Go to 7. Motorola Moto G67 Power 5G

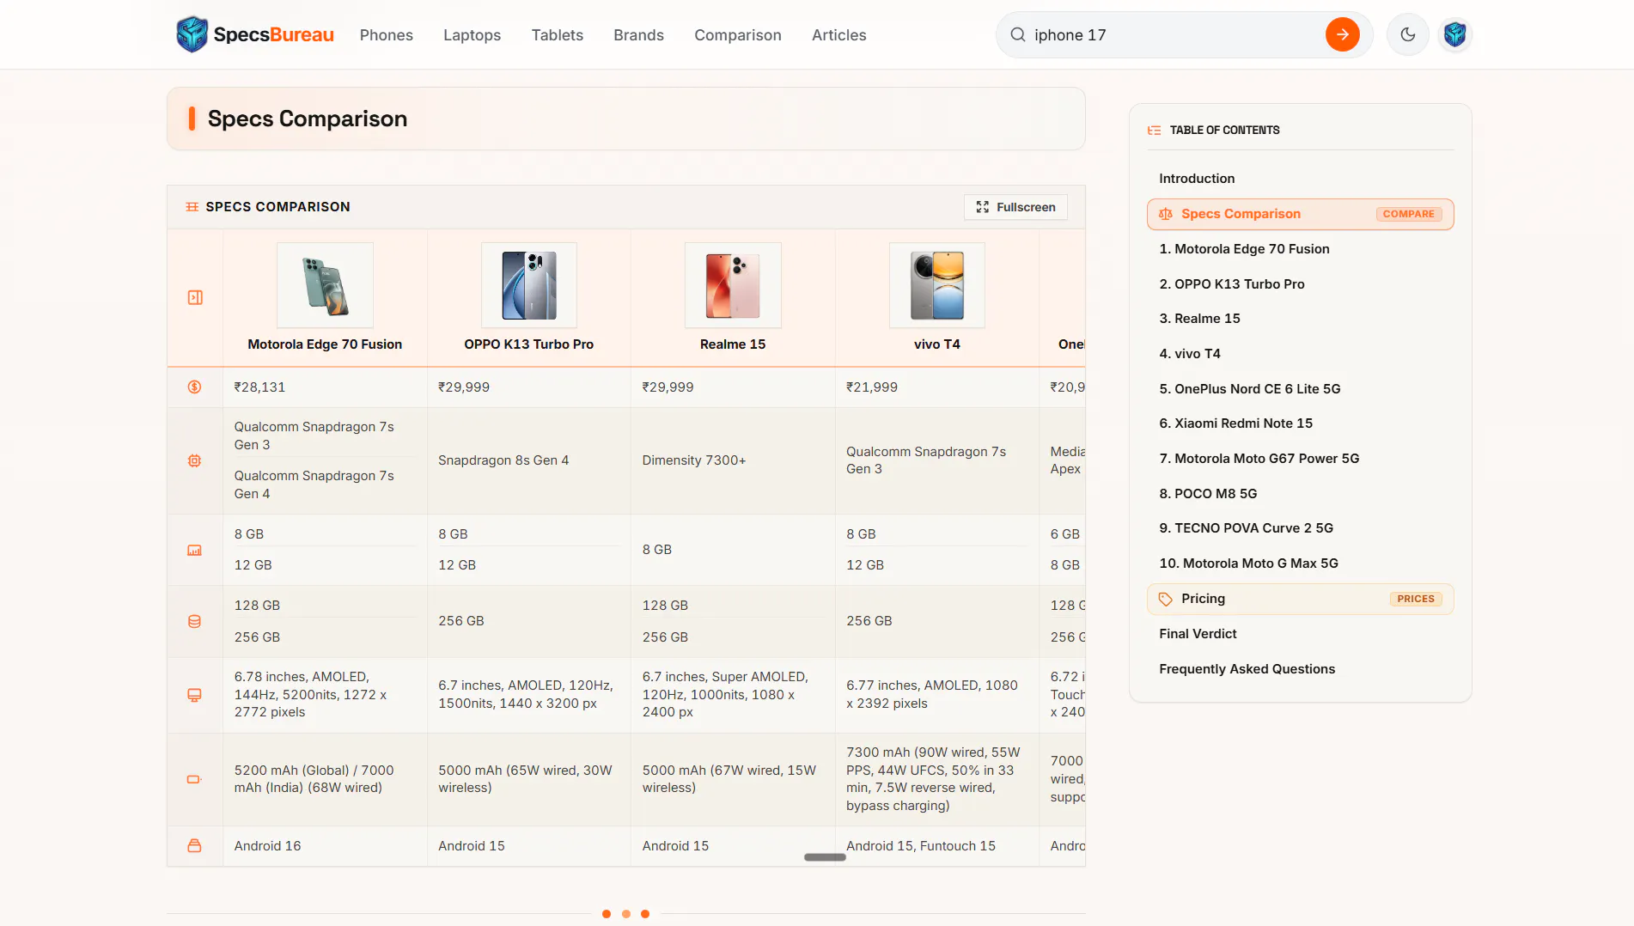tap(1259, 459)
